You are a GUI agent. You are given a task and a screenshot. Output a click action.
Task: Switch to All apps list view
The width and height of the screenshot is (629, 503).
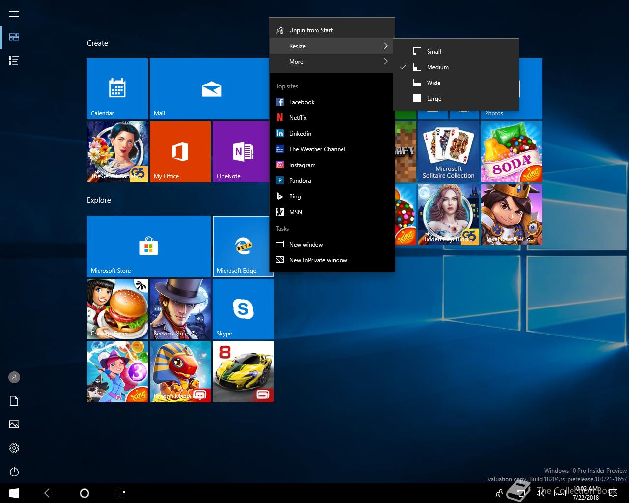click(x=14, y=61)
